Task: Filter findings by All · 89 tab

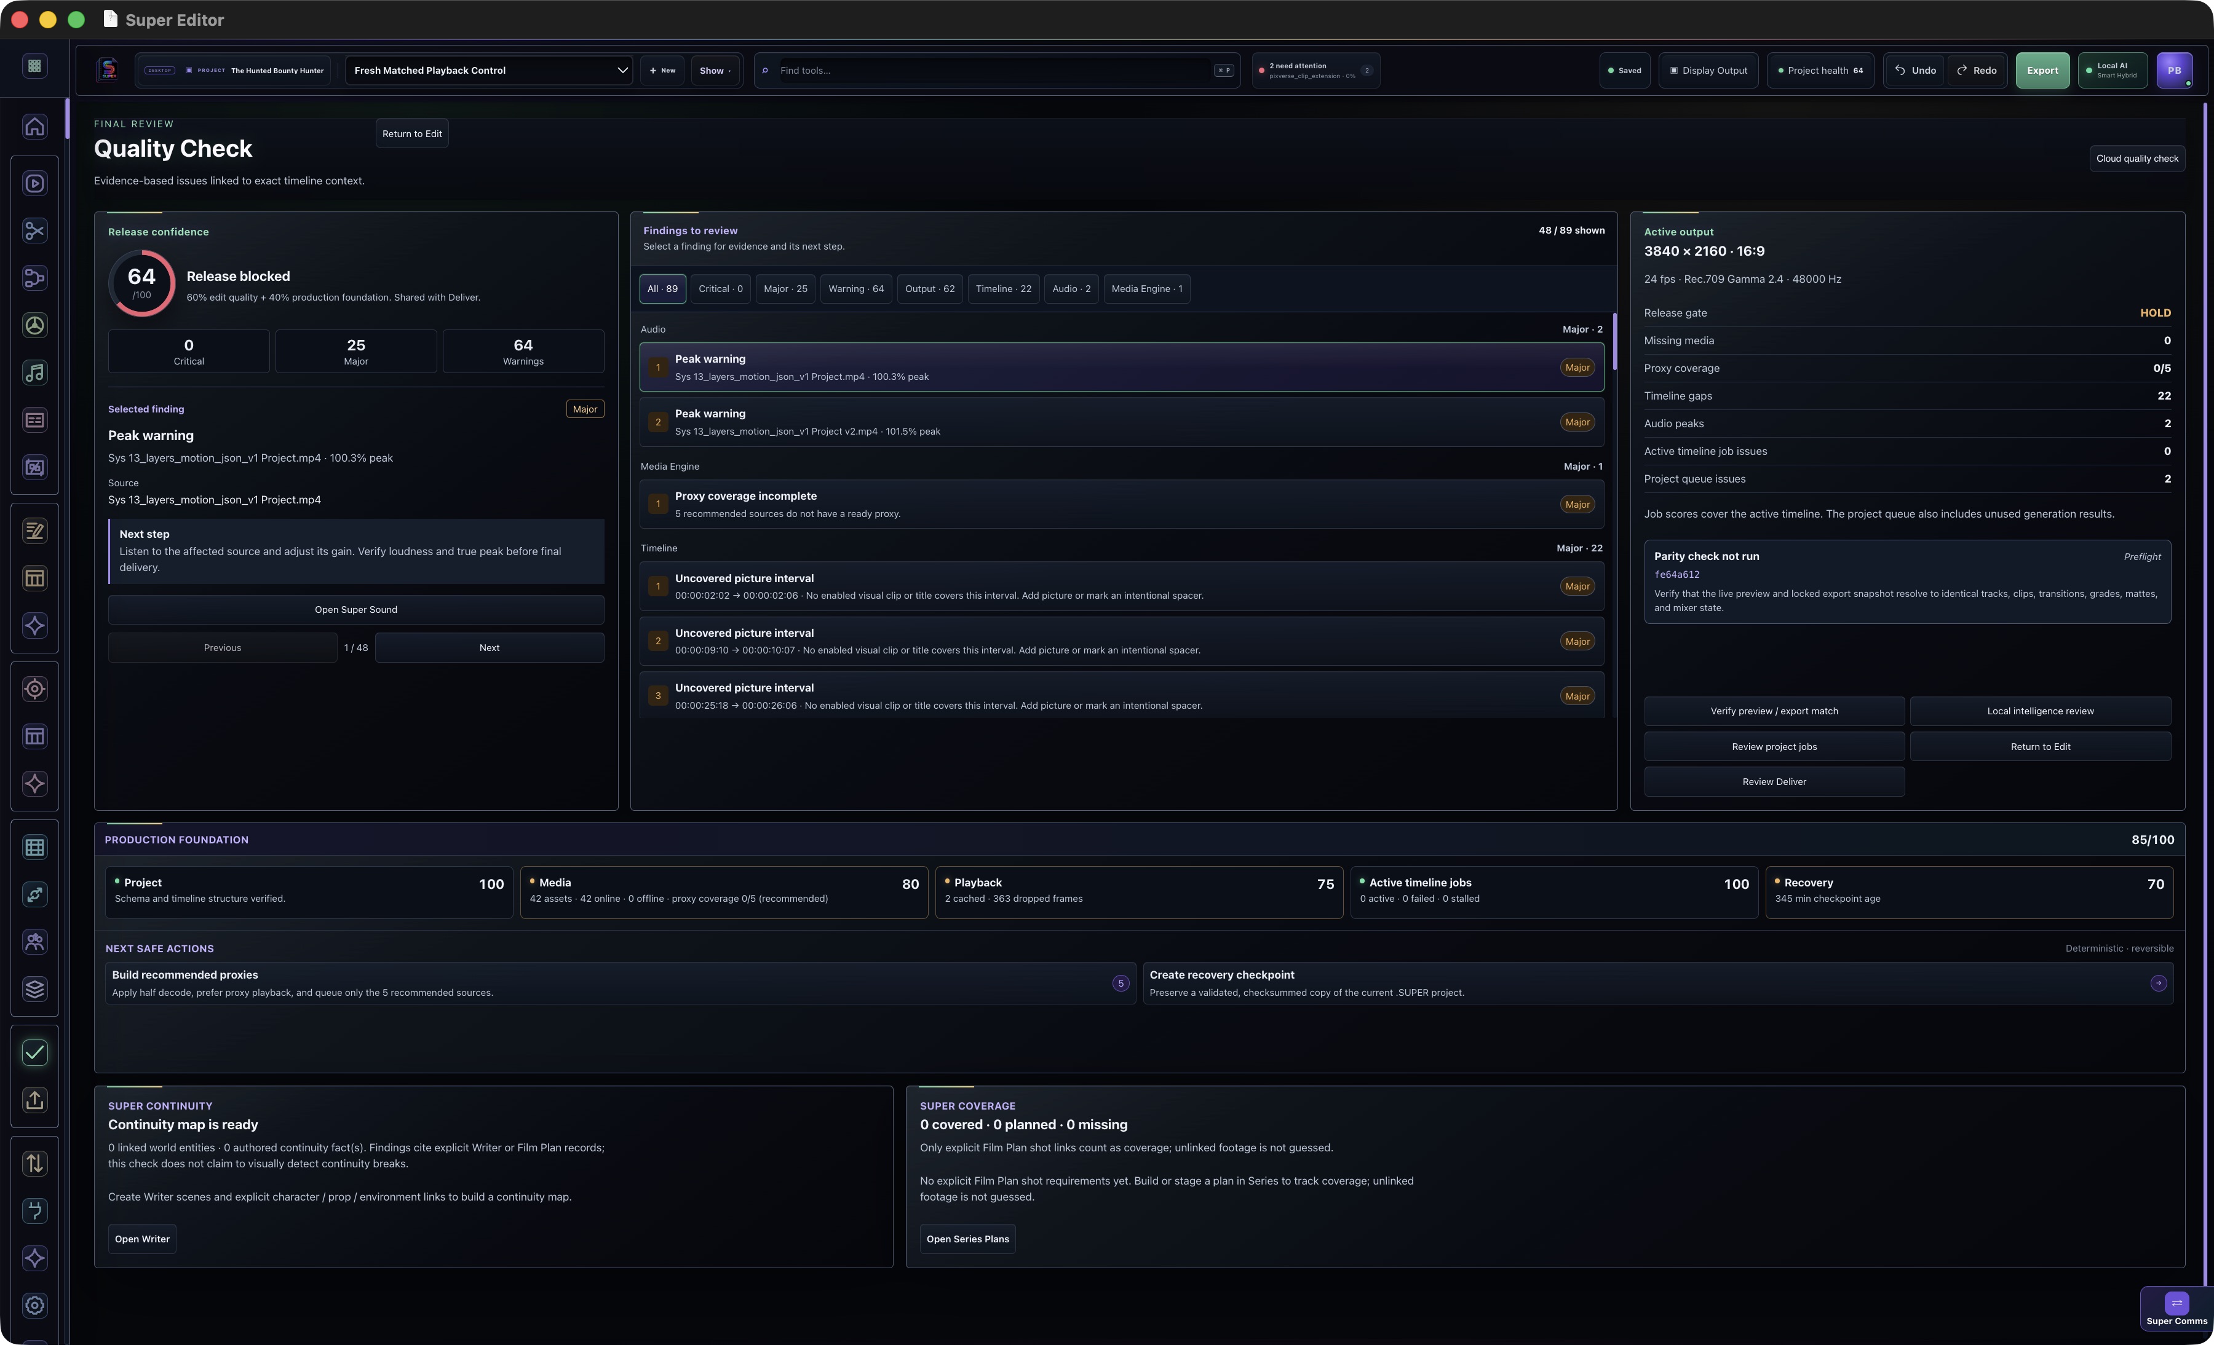Action: [x=662, y=288]
